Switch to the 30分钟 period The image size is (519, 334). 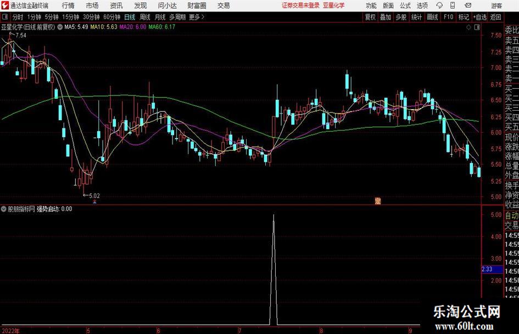[x=91, y=17]
